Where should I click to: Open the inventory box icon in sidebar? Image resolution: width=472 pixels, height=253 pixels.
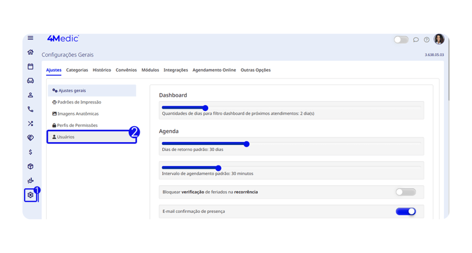pyautogui.click(x=30, y=166)
